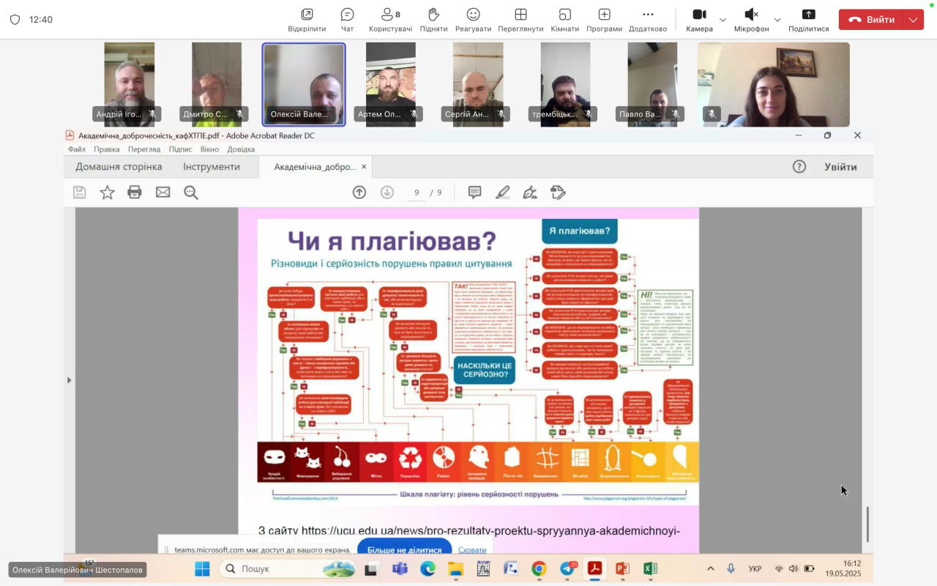Open the Teams chat panel
This screenshot has height=586, width=937.
pyautogui.click(x=347, y=20)
